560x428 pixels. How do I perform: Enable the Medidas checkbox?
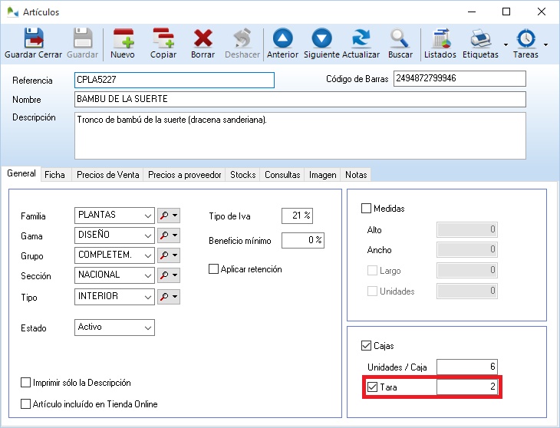366,209
